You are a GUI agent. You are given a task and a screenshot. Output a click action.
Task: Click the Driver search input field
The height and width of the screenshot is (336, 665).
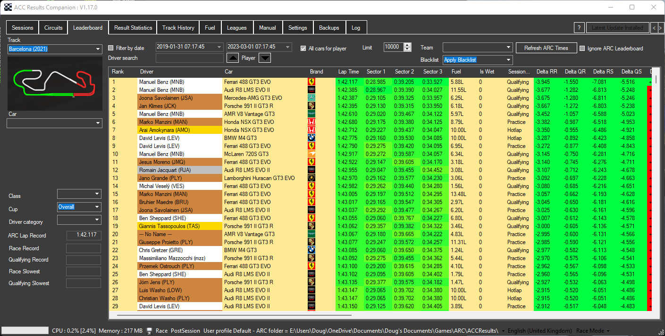pyautogui.click(x=189, y=58)
